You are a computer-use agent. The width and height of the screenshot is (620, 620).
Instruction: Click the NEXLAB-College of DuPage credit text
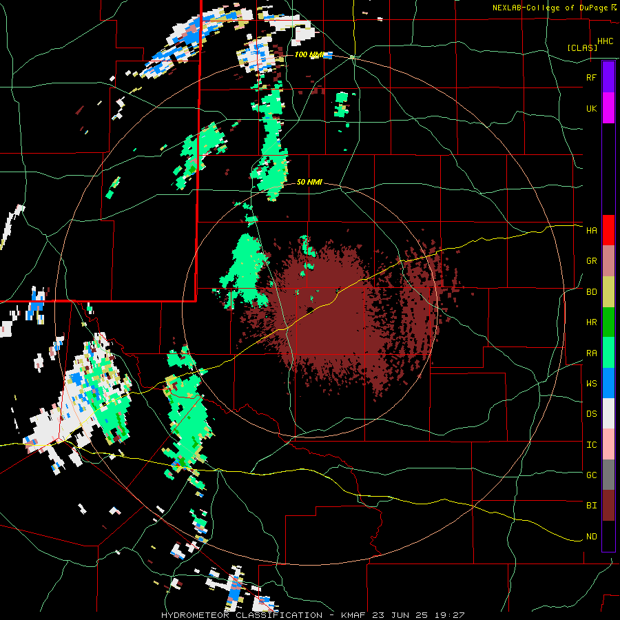point(550,8)
